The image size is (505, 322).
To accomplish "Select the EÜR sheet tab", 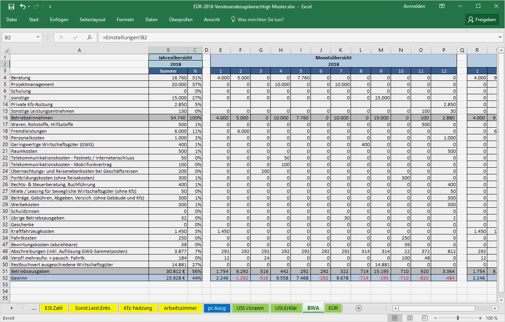I will [333, 308].
